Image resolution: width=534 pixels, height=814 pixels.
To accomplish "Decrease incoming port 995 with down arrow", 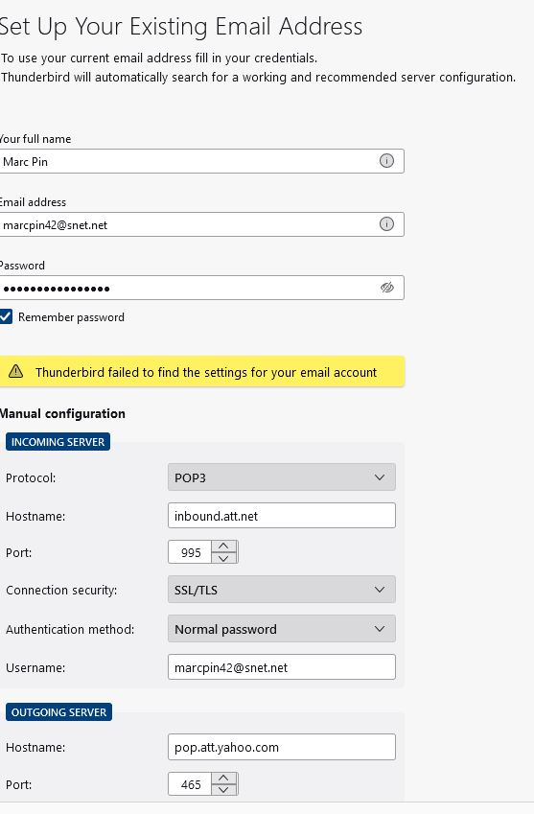I will pos(223,558).
